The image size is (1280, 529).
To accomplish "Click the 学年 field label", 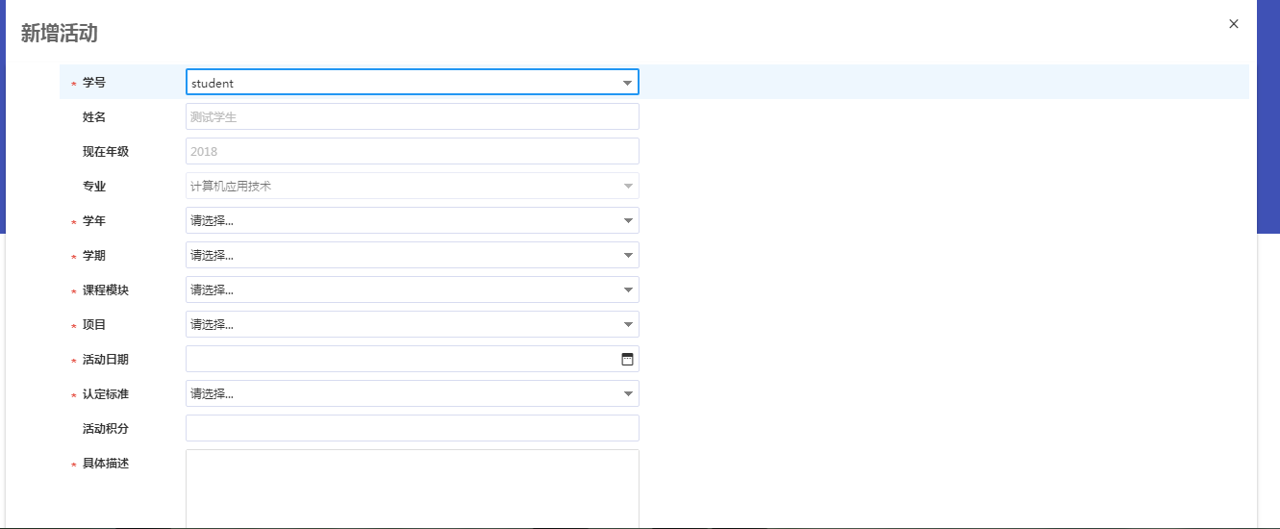I will pos(94,221).
